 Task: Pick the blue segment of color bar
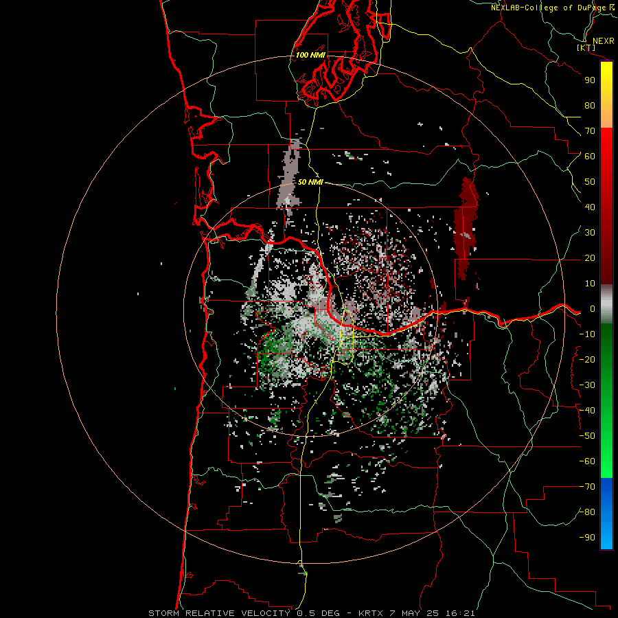(x=606, y=512)
